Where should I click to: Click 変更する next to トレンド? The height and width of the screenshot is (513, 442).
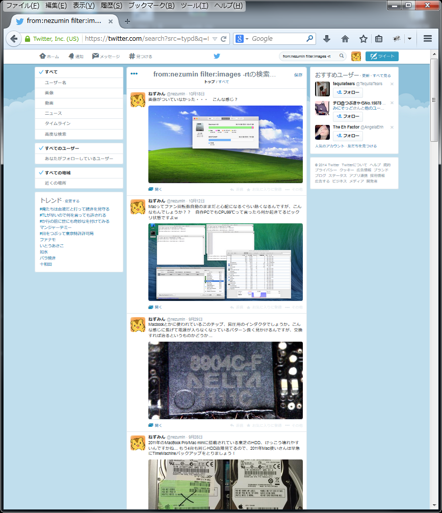point(72,201)
